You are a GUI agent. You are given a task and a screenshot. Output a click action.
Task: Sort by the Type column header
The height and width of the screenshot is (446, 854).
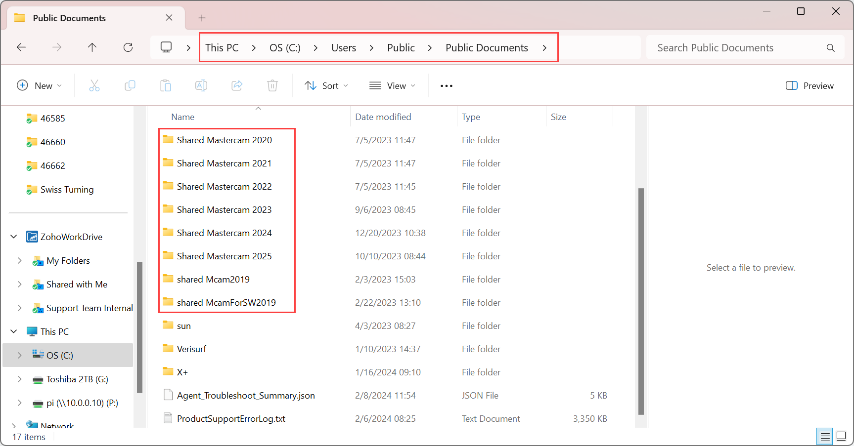click(471, 117)
